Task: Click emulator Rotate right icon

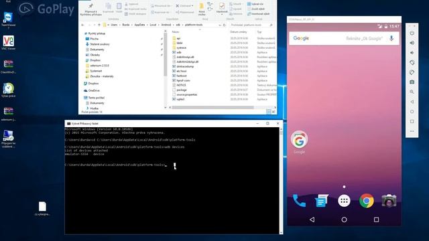Action: pyautogui.click(x=412, y=72)
